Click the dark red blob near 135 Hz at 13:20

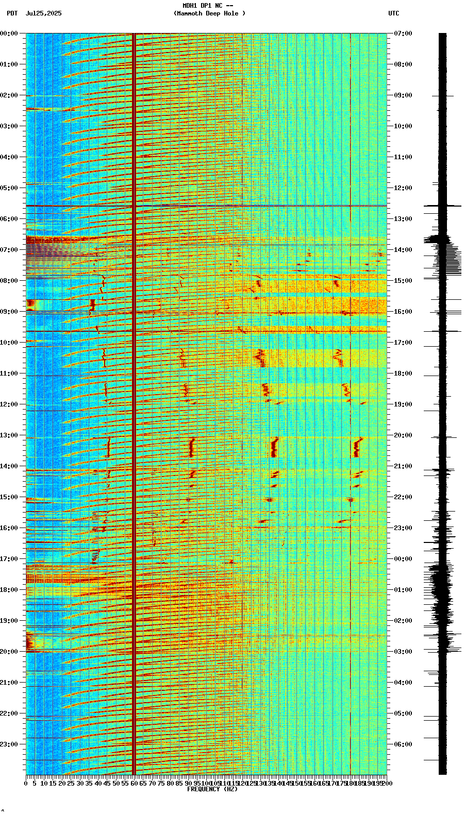point(274,447)
